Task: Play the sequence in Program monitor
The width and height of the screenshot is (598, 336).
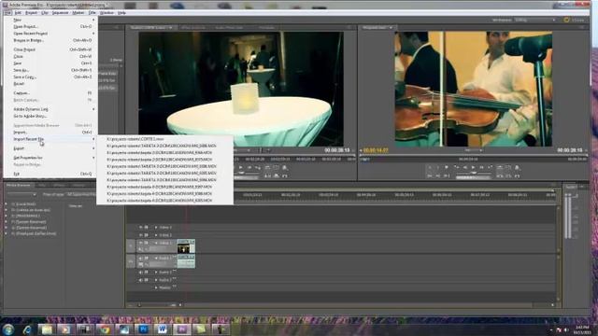Action: point(474,168)
